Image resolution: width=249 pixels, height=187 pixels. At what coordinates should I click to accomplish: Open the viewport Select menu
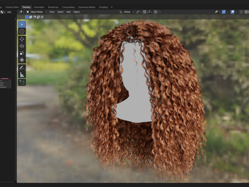[x=60, y=12]
